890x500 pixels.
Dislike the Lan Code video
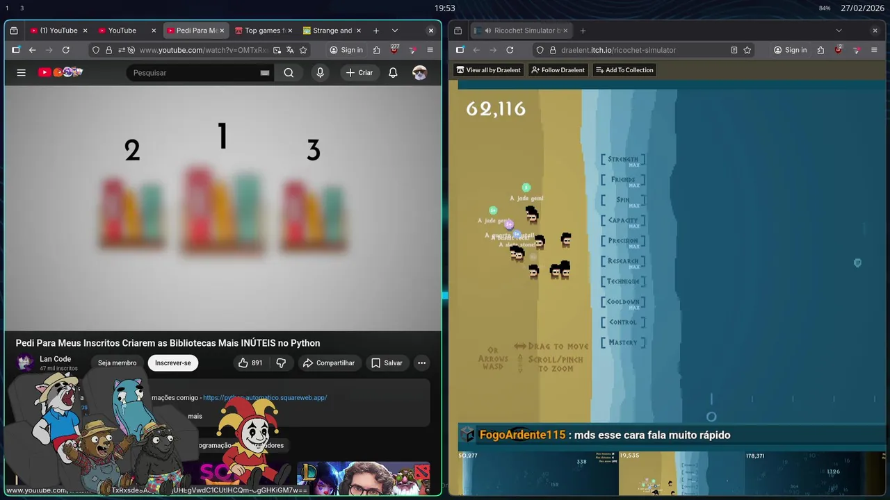(x=281, y=362)
